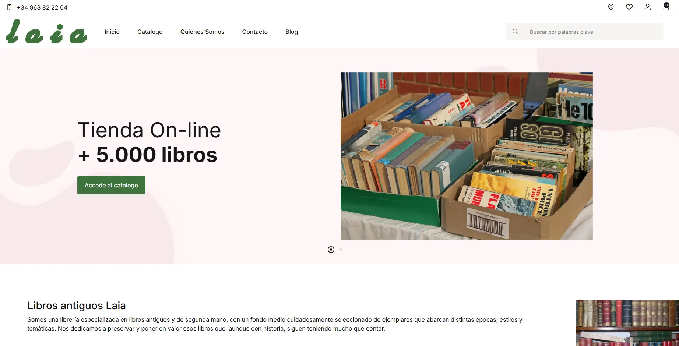679x346 pixels.
Task: Go to the Inicio menu item
Action: point(112,32)
